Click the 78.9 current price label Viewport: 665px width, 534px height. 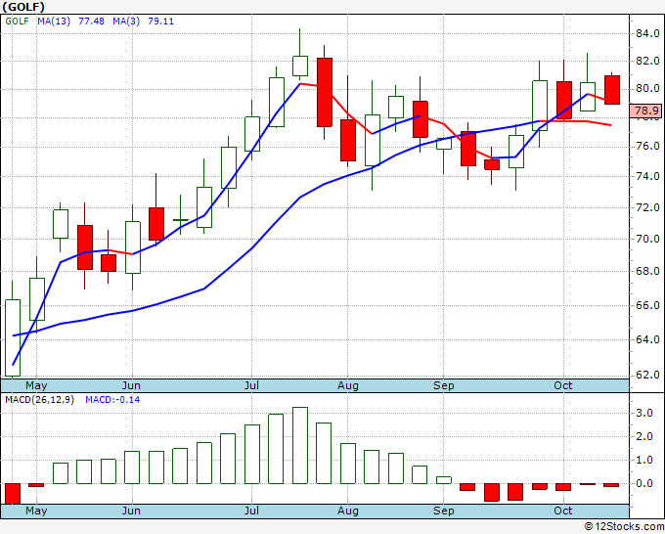646,111
